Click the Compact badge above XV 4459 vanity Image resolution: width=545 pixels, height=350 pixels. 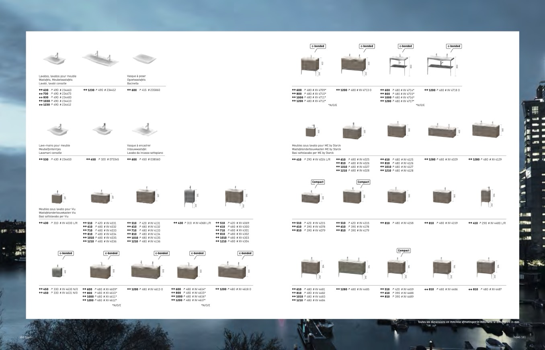tap(403, 250)
